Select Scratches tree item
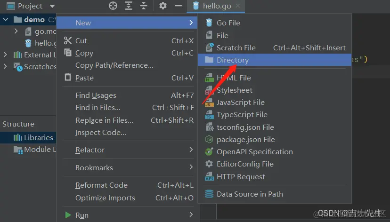This screenshot has width=390, height=222. [x=35, y=66]
